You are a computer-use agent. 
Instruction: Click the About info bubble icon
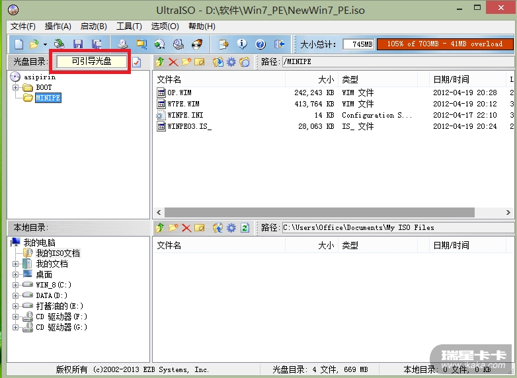242,44
